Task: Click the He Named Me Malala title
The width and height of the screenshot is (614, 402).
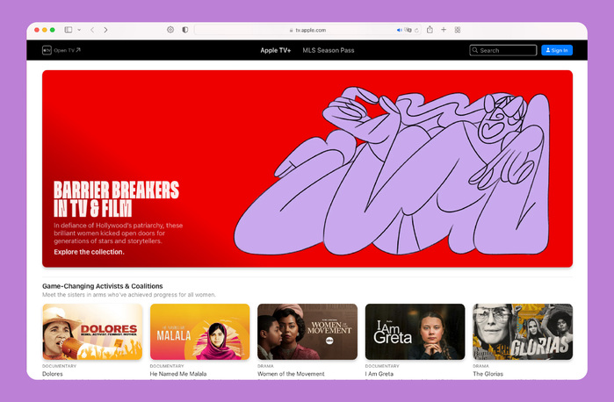Action: pos(178,374)
